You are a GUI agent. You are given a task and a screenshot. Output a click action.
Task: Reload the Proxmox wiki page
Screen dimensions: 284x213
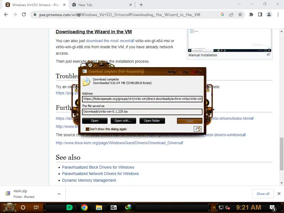tap(24, 14)
